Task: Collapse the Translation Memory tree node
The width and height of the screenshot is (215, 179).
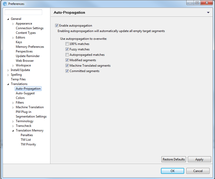Action: [x=13, y=131]
